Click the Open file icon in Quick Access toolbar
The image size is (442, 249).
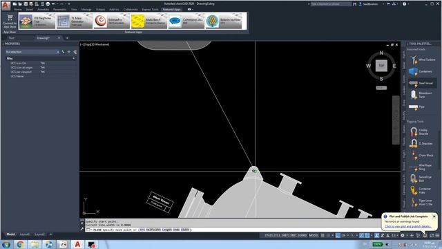[20, 4]
